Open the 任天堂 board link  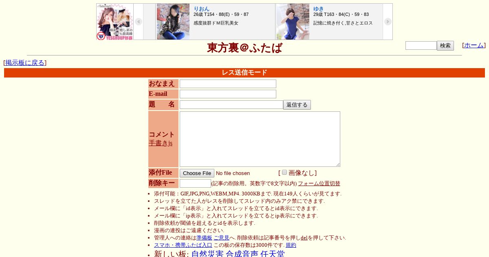(x=272, y=254)
